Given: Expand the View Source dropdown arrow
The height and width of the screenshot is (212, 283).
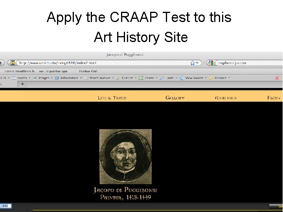Looking at the screenshot, I should 206,78.
